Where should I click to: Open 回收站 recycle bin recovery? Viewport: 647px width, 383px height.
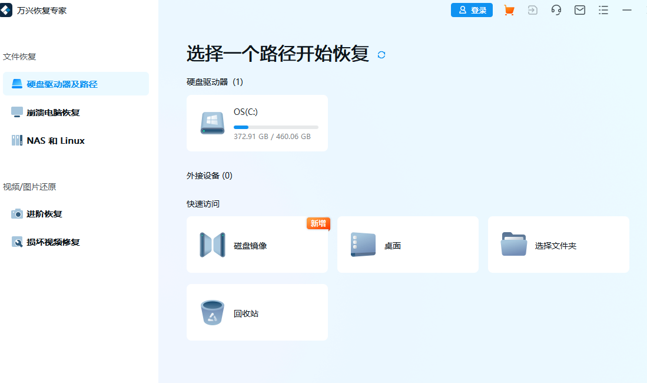pyautogui.click(x=257, y=312)
